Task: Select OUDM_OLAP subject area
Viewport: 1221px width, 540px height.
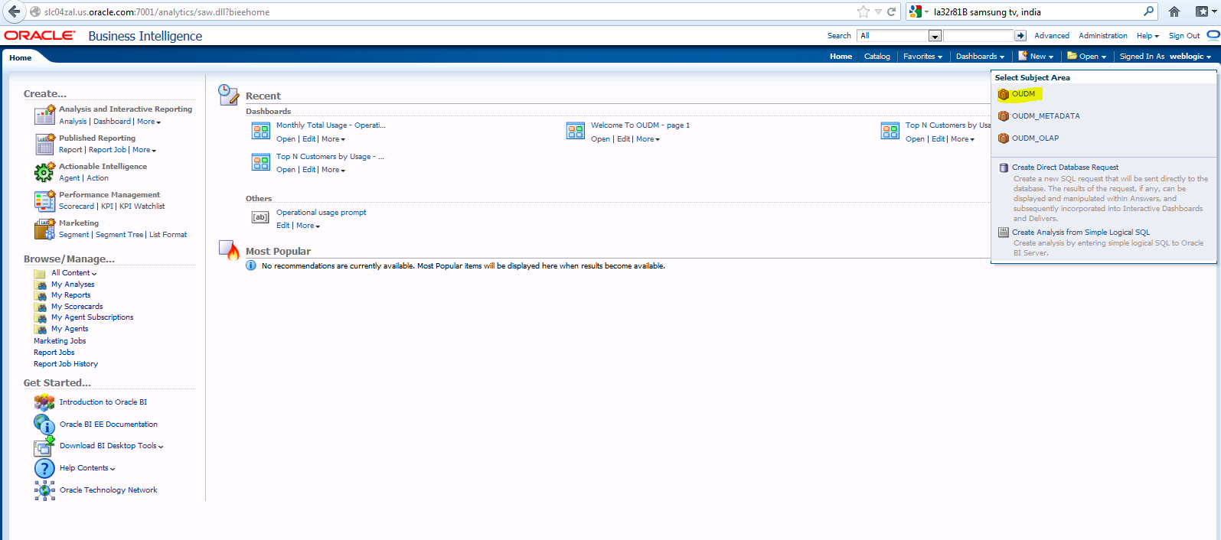Action: (1035, 138)
